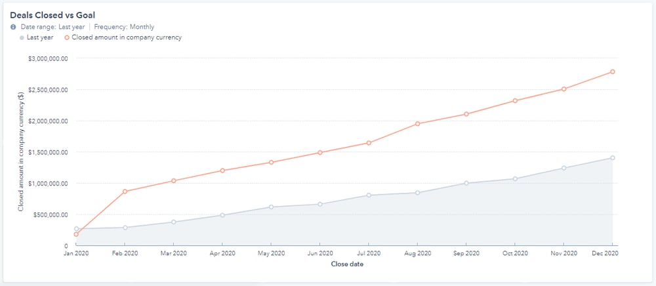This screenshot has height=286, width=656.
Task: Select the orange data point for Feb 2020
Action: [125, 192]
